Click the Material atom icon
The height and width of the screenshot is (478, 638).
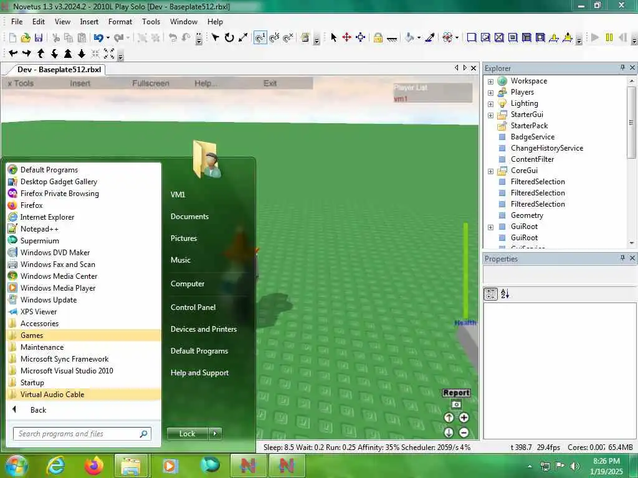coord(447,38)
